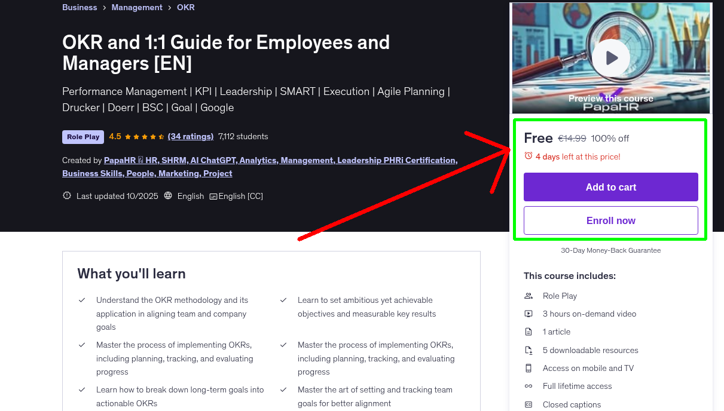Open the Business breadcrumb category

[x=79, y=7]
